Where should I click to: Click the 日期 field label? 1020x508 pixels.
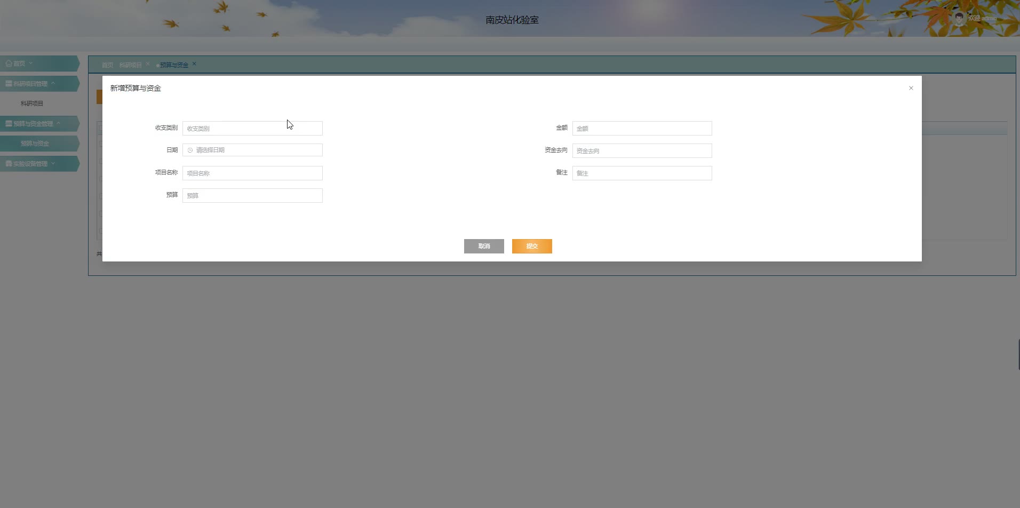pos(172,150)
